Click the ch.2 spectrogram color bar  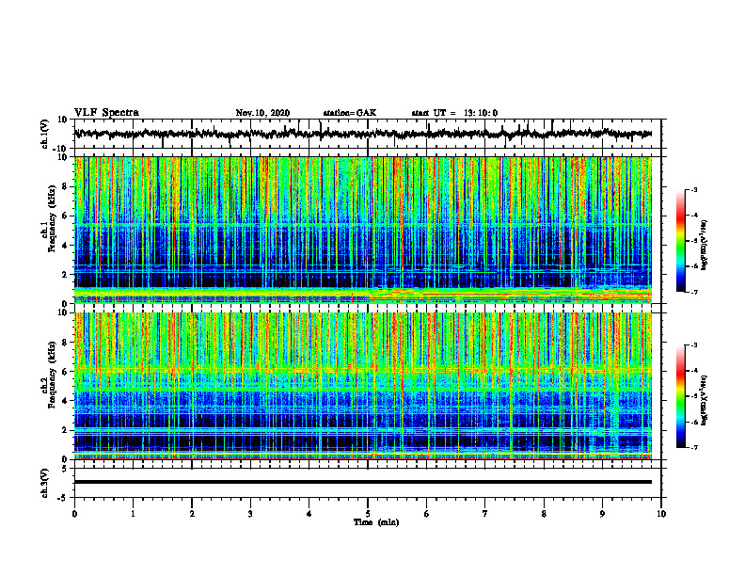coord(680,396)
